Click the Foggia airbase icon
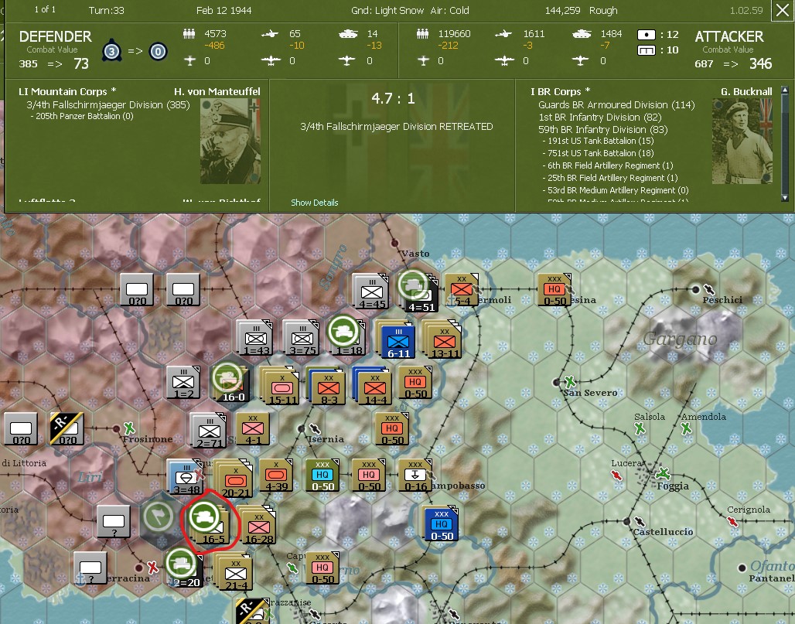The height and width of the screenshot is (624, 795). click(663, 474)
